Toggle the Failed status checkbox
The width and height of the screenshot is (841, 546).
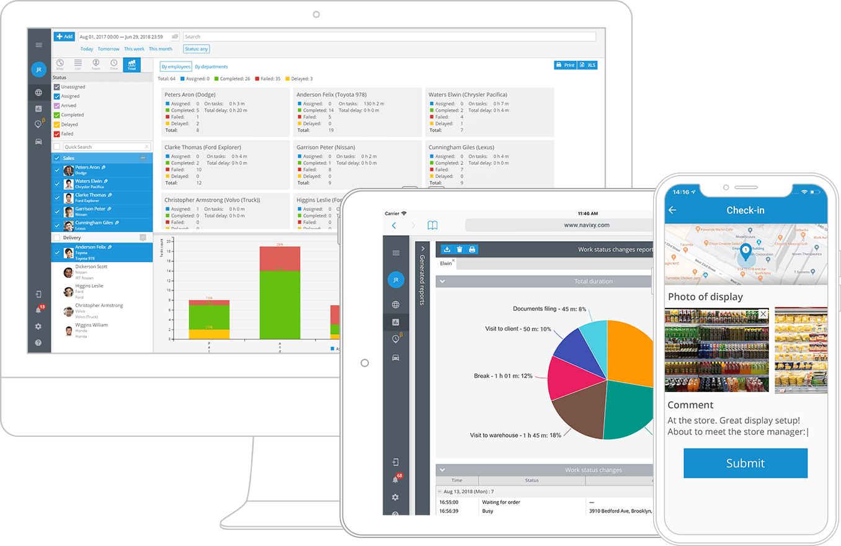tap(57, 134)
